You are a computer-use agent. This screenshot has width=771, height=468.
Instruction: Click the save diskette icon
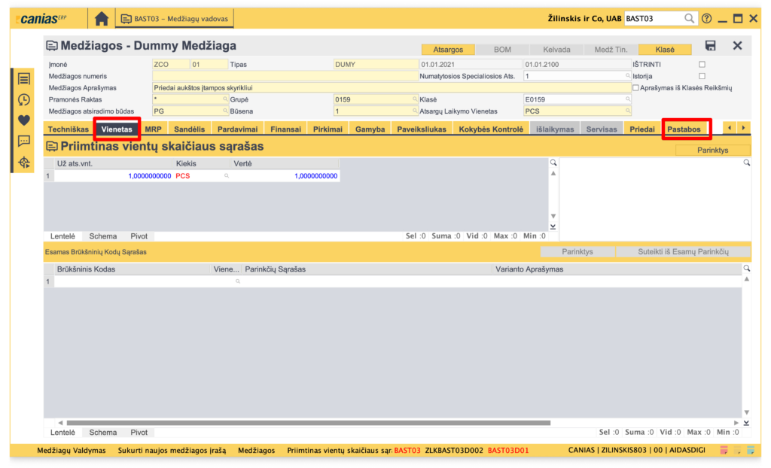pyautogui.click(x=710, y=46)
